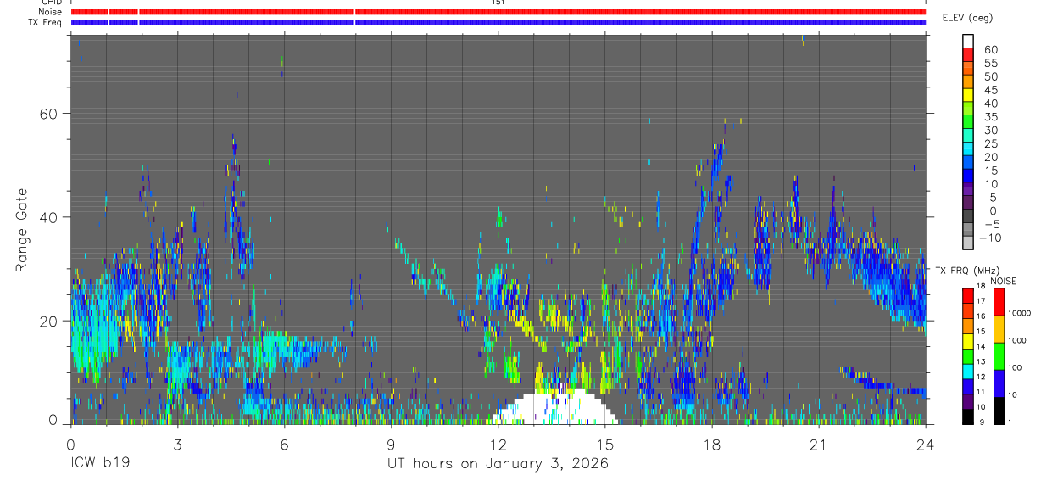Viewport: 1041px width, 481px height.
Task: Click NOISE legend value 100
Action: (1015, 368)
